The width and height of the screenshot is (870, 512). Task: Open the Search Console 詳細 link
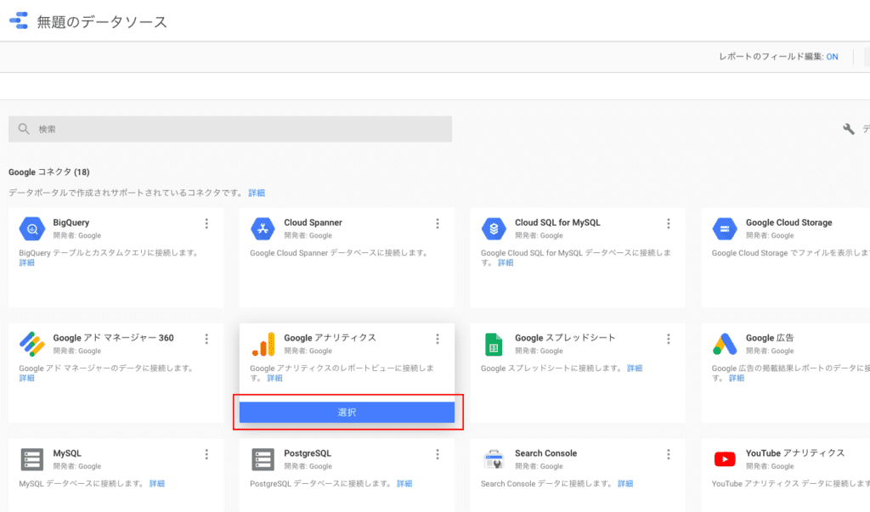coord(625,484)
